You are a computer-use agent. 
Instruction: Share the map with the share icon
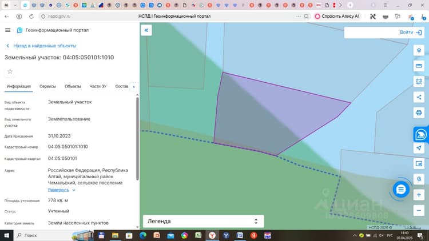pos(419,97)
